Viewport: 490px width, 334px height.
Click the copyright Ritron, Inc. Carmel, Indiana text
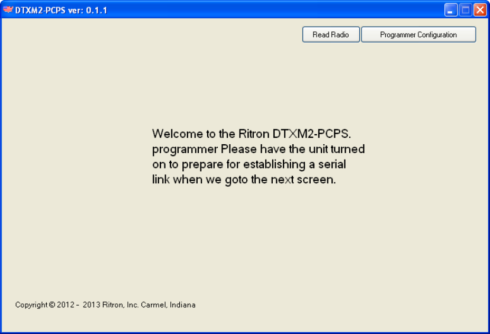105,304
